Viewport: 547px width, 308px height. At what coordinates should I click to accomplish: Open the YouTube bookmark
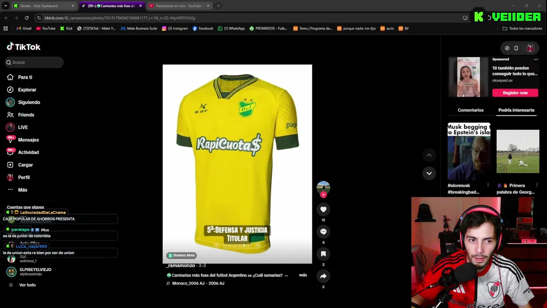(x=46, y=29)
